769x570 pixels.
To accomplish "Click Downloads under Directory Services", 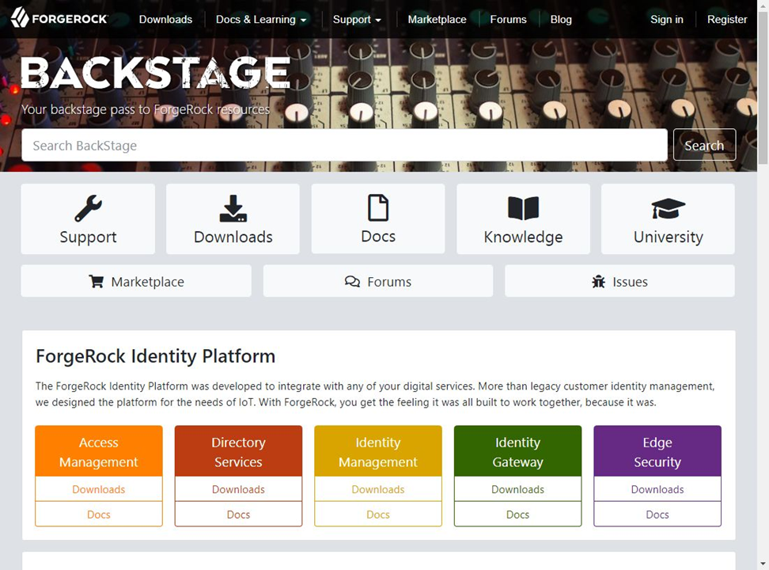I will click(238, 489).
